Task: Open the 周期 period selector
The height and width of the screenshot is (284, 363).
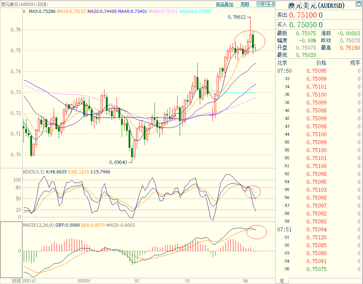Action: [245, 4]
